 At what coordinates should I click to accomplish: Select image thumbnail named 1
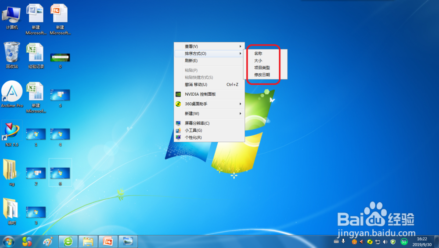[36, 137]
